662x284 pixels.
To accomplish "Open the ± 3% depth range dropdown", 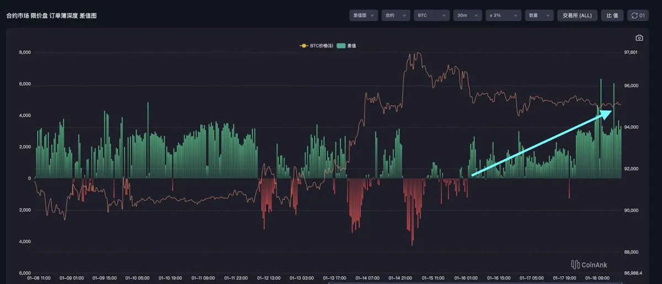I will tap(503, 15).
